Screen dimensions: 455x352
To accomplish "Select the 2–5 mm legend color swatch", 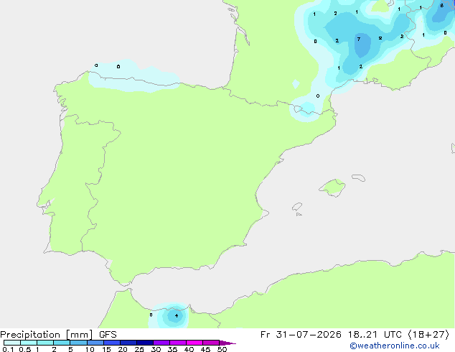I will tap(62, 343).
